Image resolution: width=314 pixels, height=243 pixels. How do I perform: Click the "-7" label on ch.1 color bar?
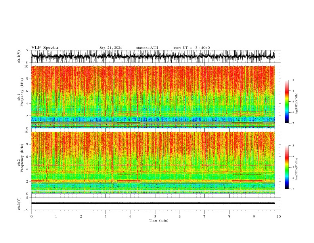[x=293, y=123]
